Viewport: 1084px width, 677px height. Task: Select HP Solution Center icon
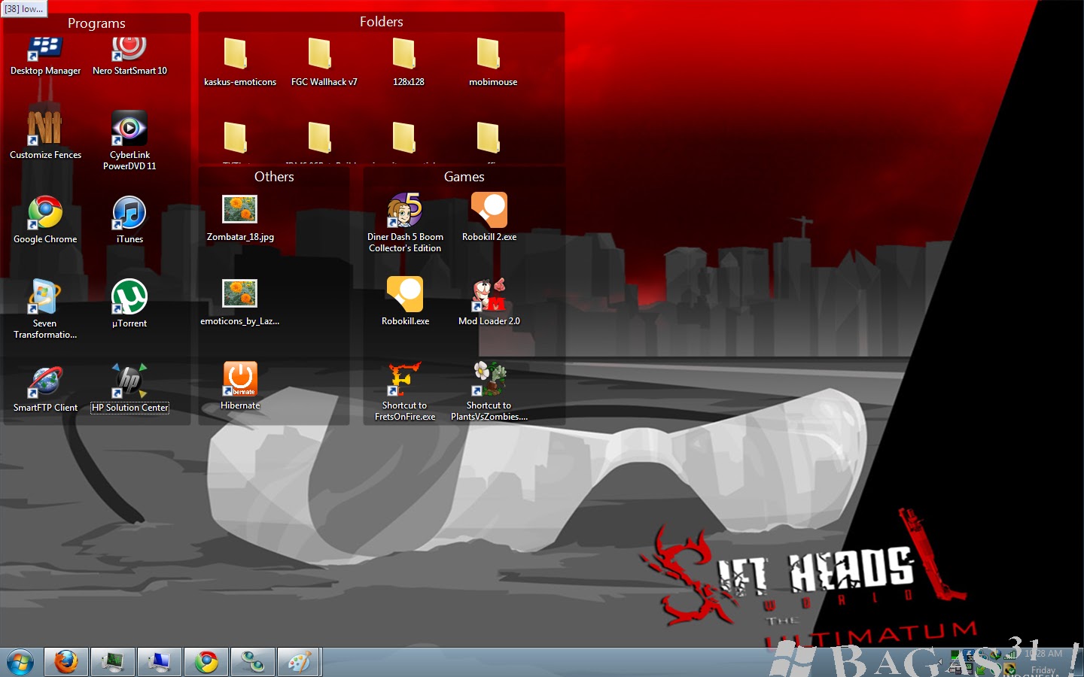(129, 381)
